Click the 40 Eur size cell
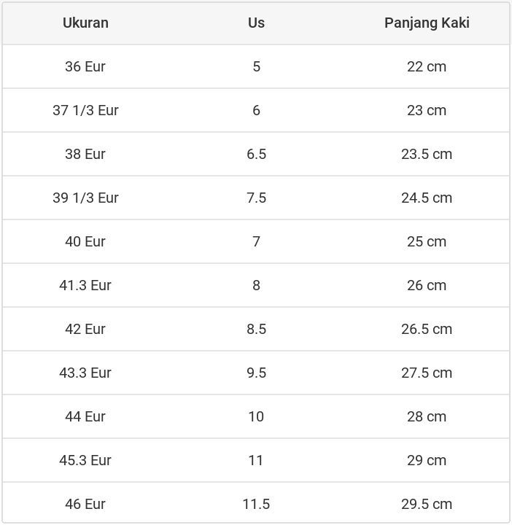Viewport: 512px width, 525px height. pos(85,241)
